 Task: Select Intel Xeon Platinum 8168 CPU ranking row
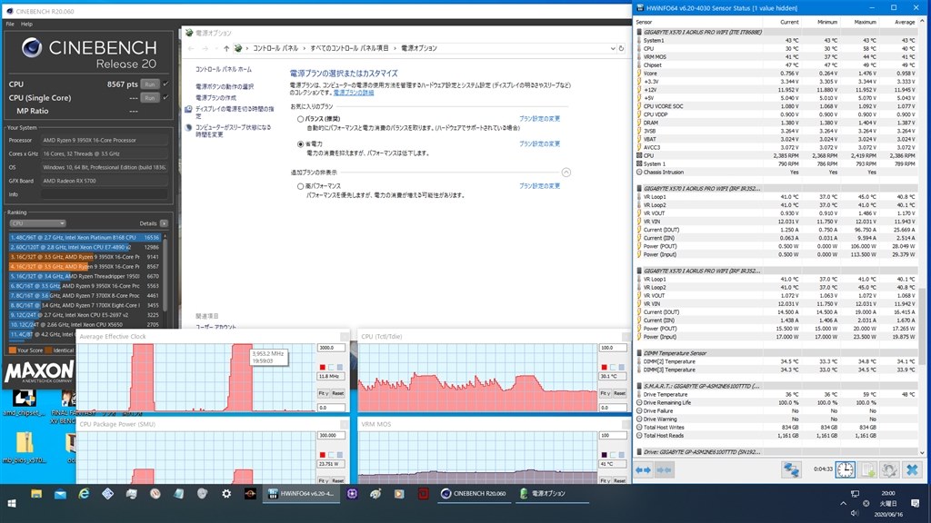point(85,237)
